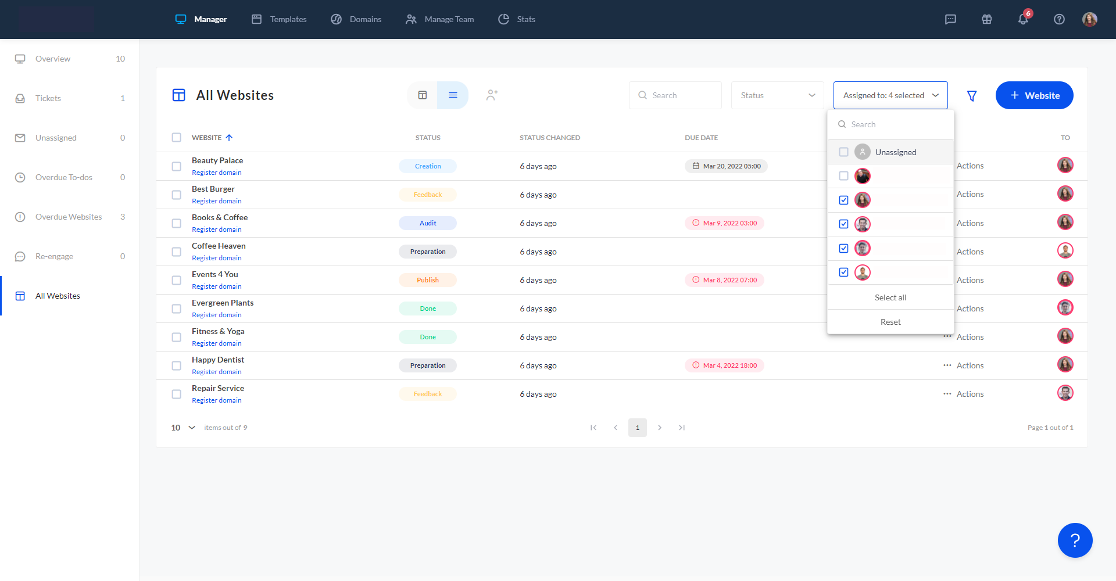This screenshot has width=1116, height=581.
Task: Click the add team member icon
Action: pyautogui.click(x=492, y=95)
